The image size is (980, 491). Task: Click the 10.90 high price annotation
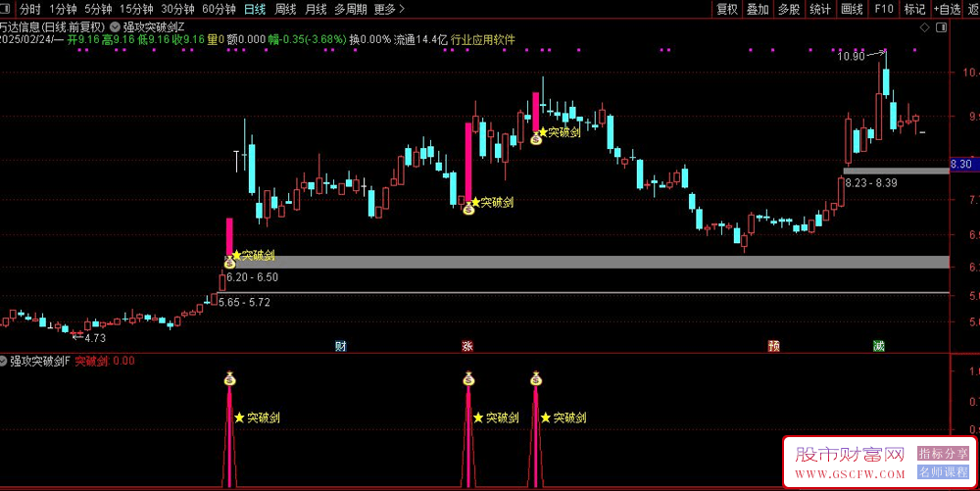(851, 56)
